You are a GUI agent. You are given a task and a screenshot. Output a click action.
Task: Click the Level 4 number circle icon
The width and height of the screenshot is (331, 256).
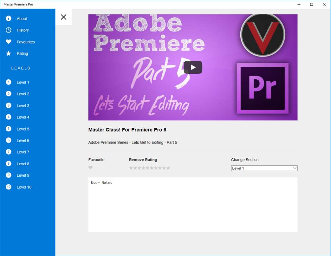[9, 117]
